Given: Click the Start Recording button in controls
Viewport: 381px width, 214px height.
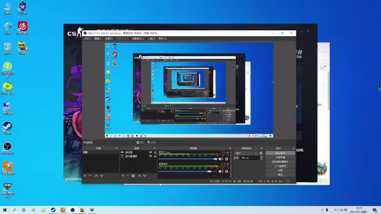Looking at the screenshot, I should coord(280,157).
